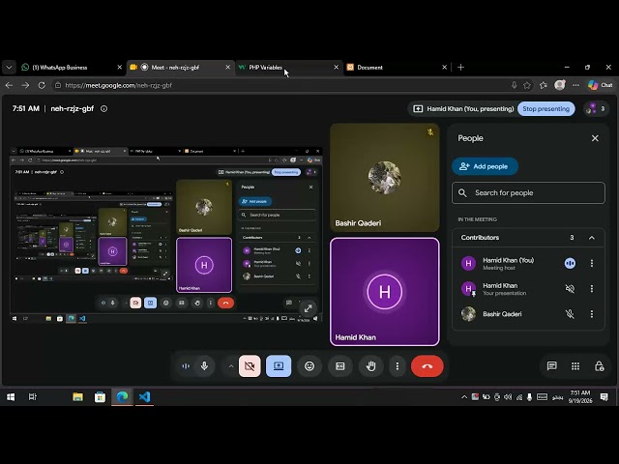Open Microsoft Store from taskbar

pyautogui.click(x=100, y=397)
